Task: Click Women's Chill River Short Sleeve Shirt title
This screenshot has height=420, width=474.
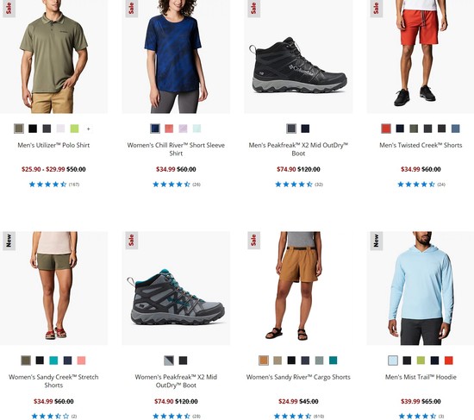Action: click(176, 149)
